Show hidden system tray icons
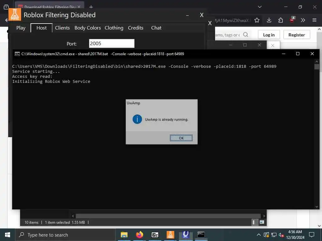The image size is (322, 241). tap(259, 235)
